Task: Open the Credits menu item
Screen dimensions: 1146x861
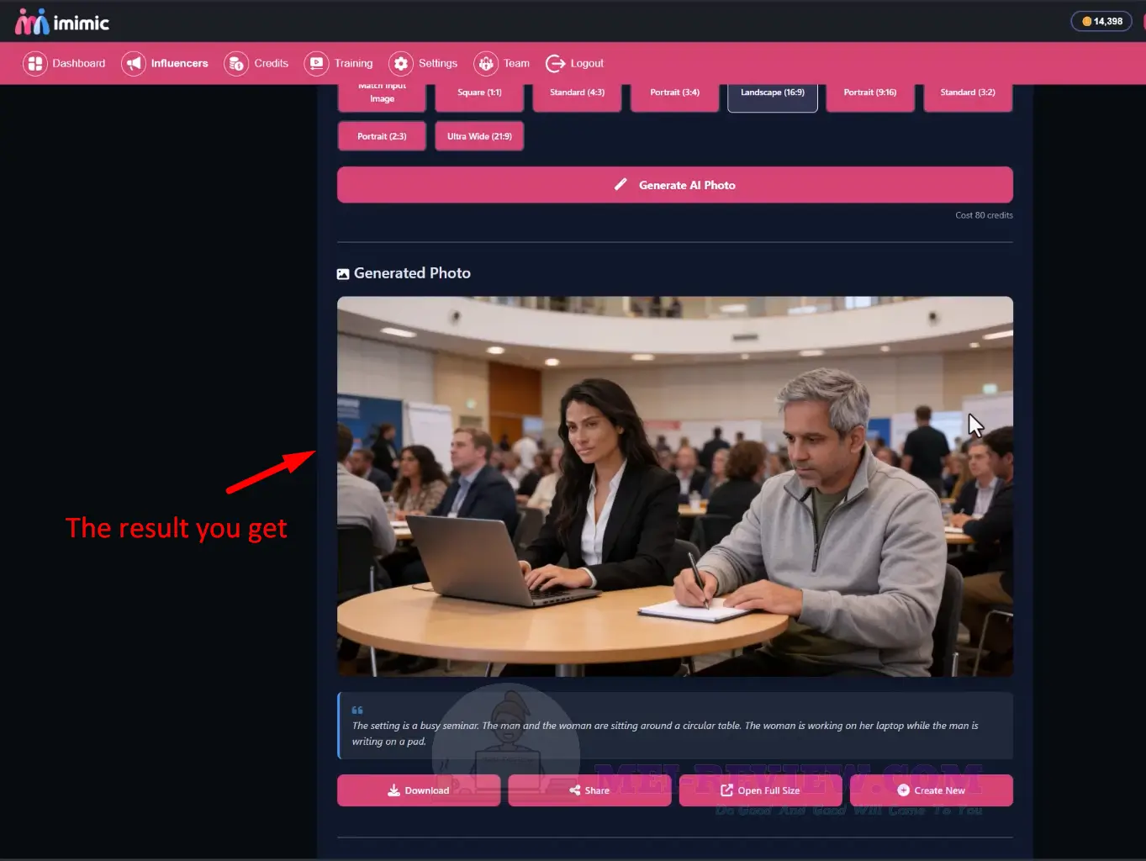Action: coord(256,63)
